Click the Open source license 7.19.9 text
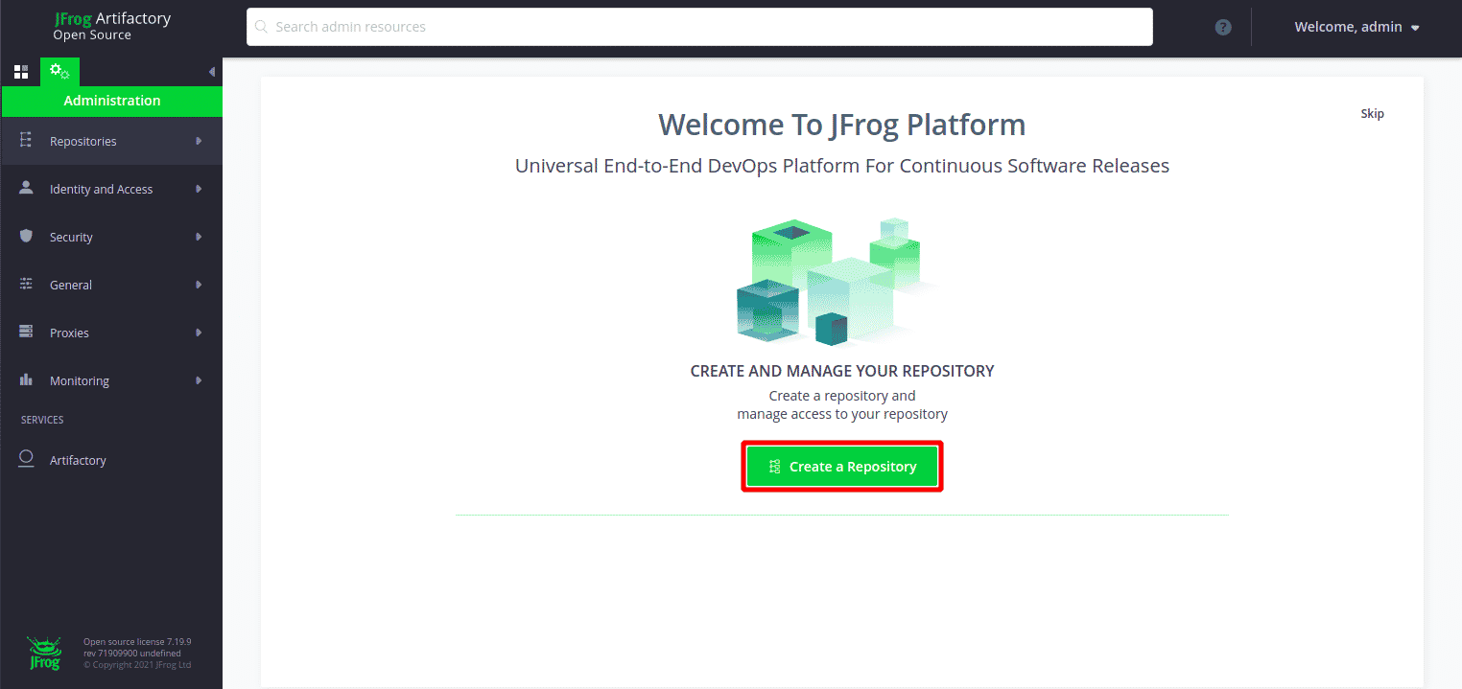This screenshot has width=1462, height=689. point(137,642)
